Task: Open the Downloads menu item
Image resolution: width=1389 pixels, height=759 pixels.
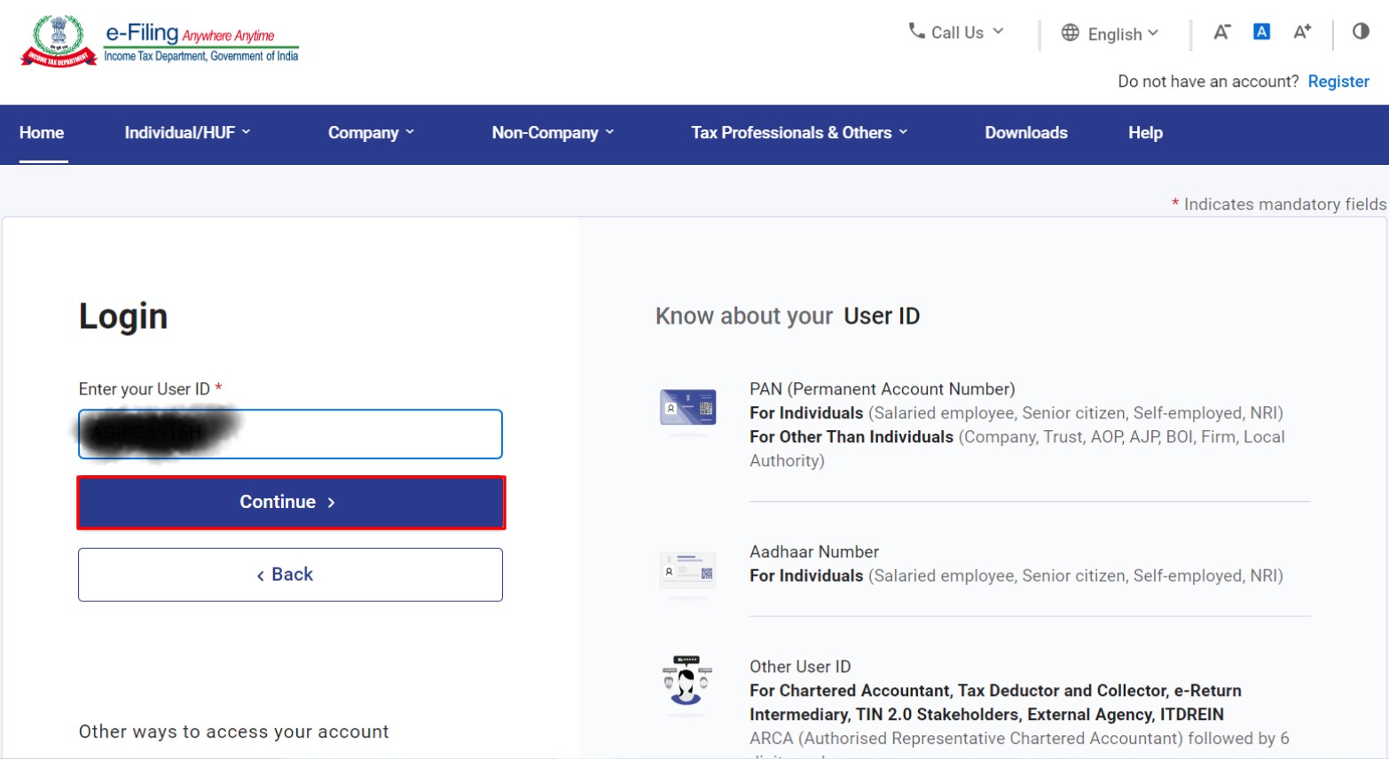Action: click(x=1026, y=133)
